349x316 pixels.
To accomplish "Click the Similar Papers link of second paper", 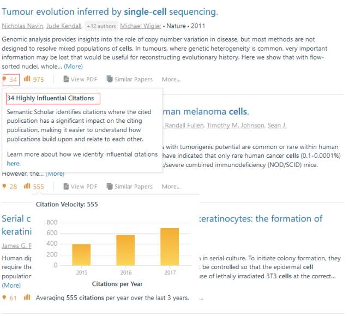I will pos(133,187).
